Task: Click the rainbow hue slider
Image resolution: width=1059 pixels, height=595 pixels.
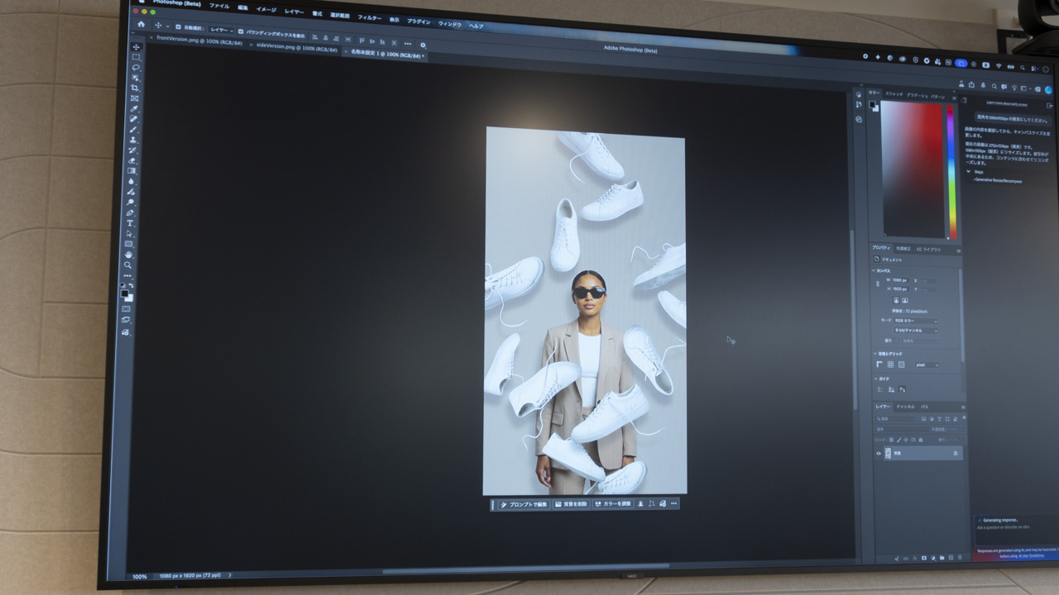Action: (x=951, y=172)
